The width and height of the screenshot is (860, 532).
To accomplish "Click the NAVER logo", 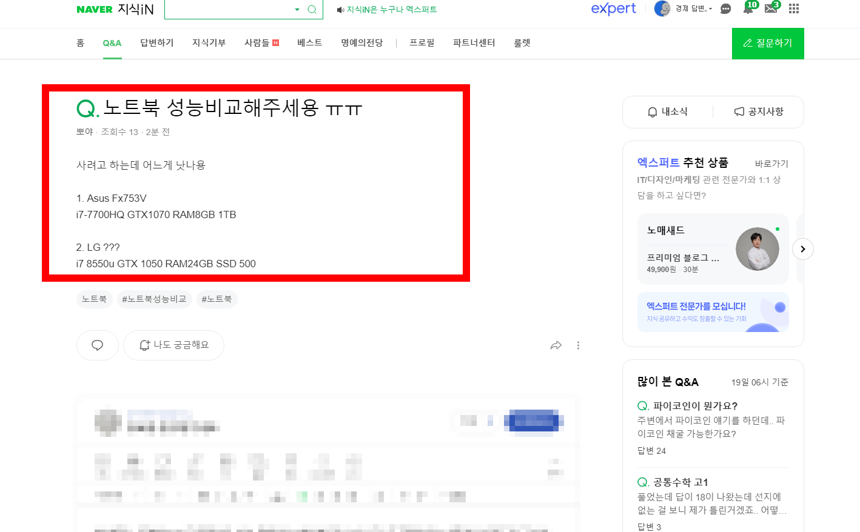I will (x=95, y=9).
